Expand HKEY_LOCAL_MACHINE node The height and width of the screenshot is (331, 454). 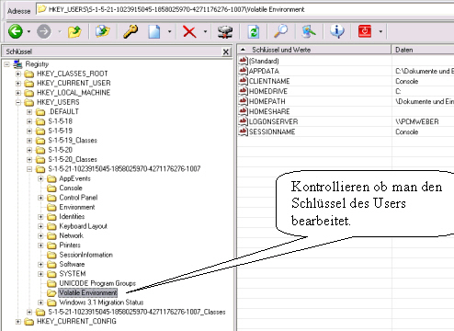click(18, 93)
